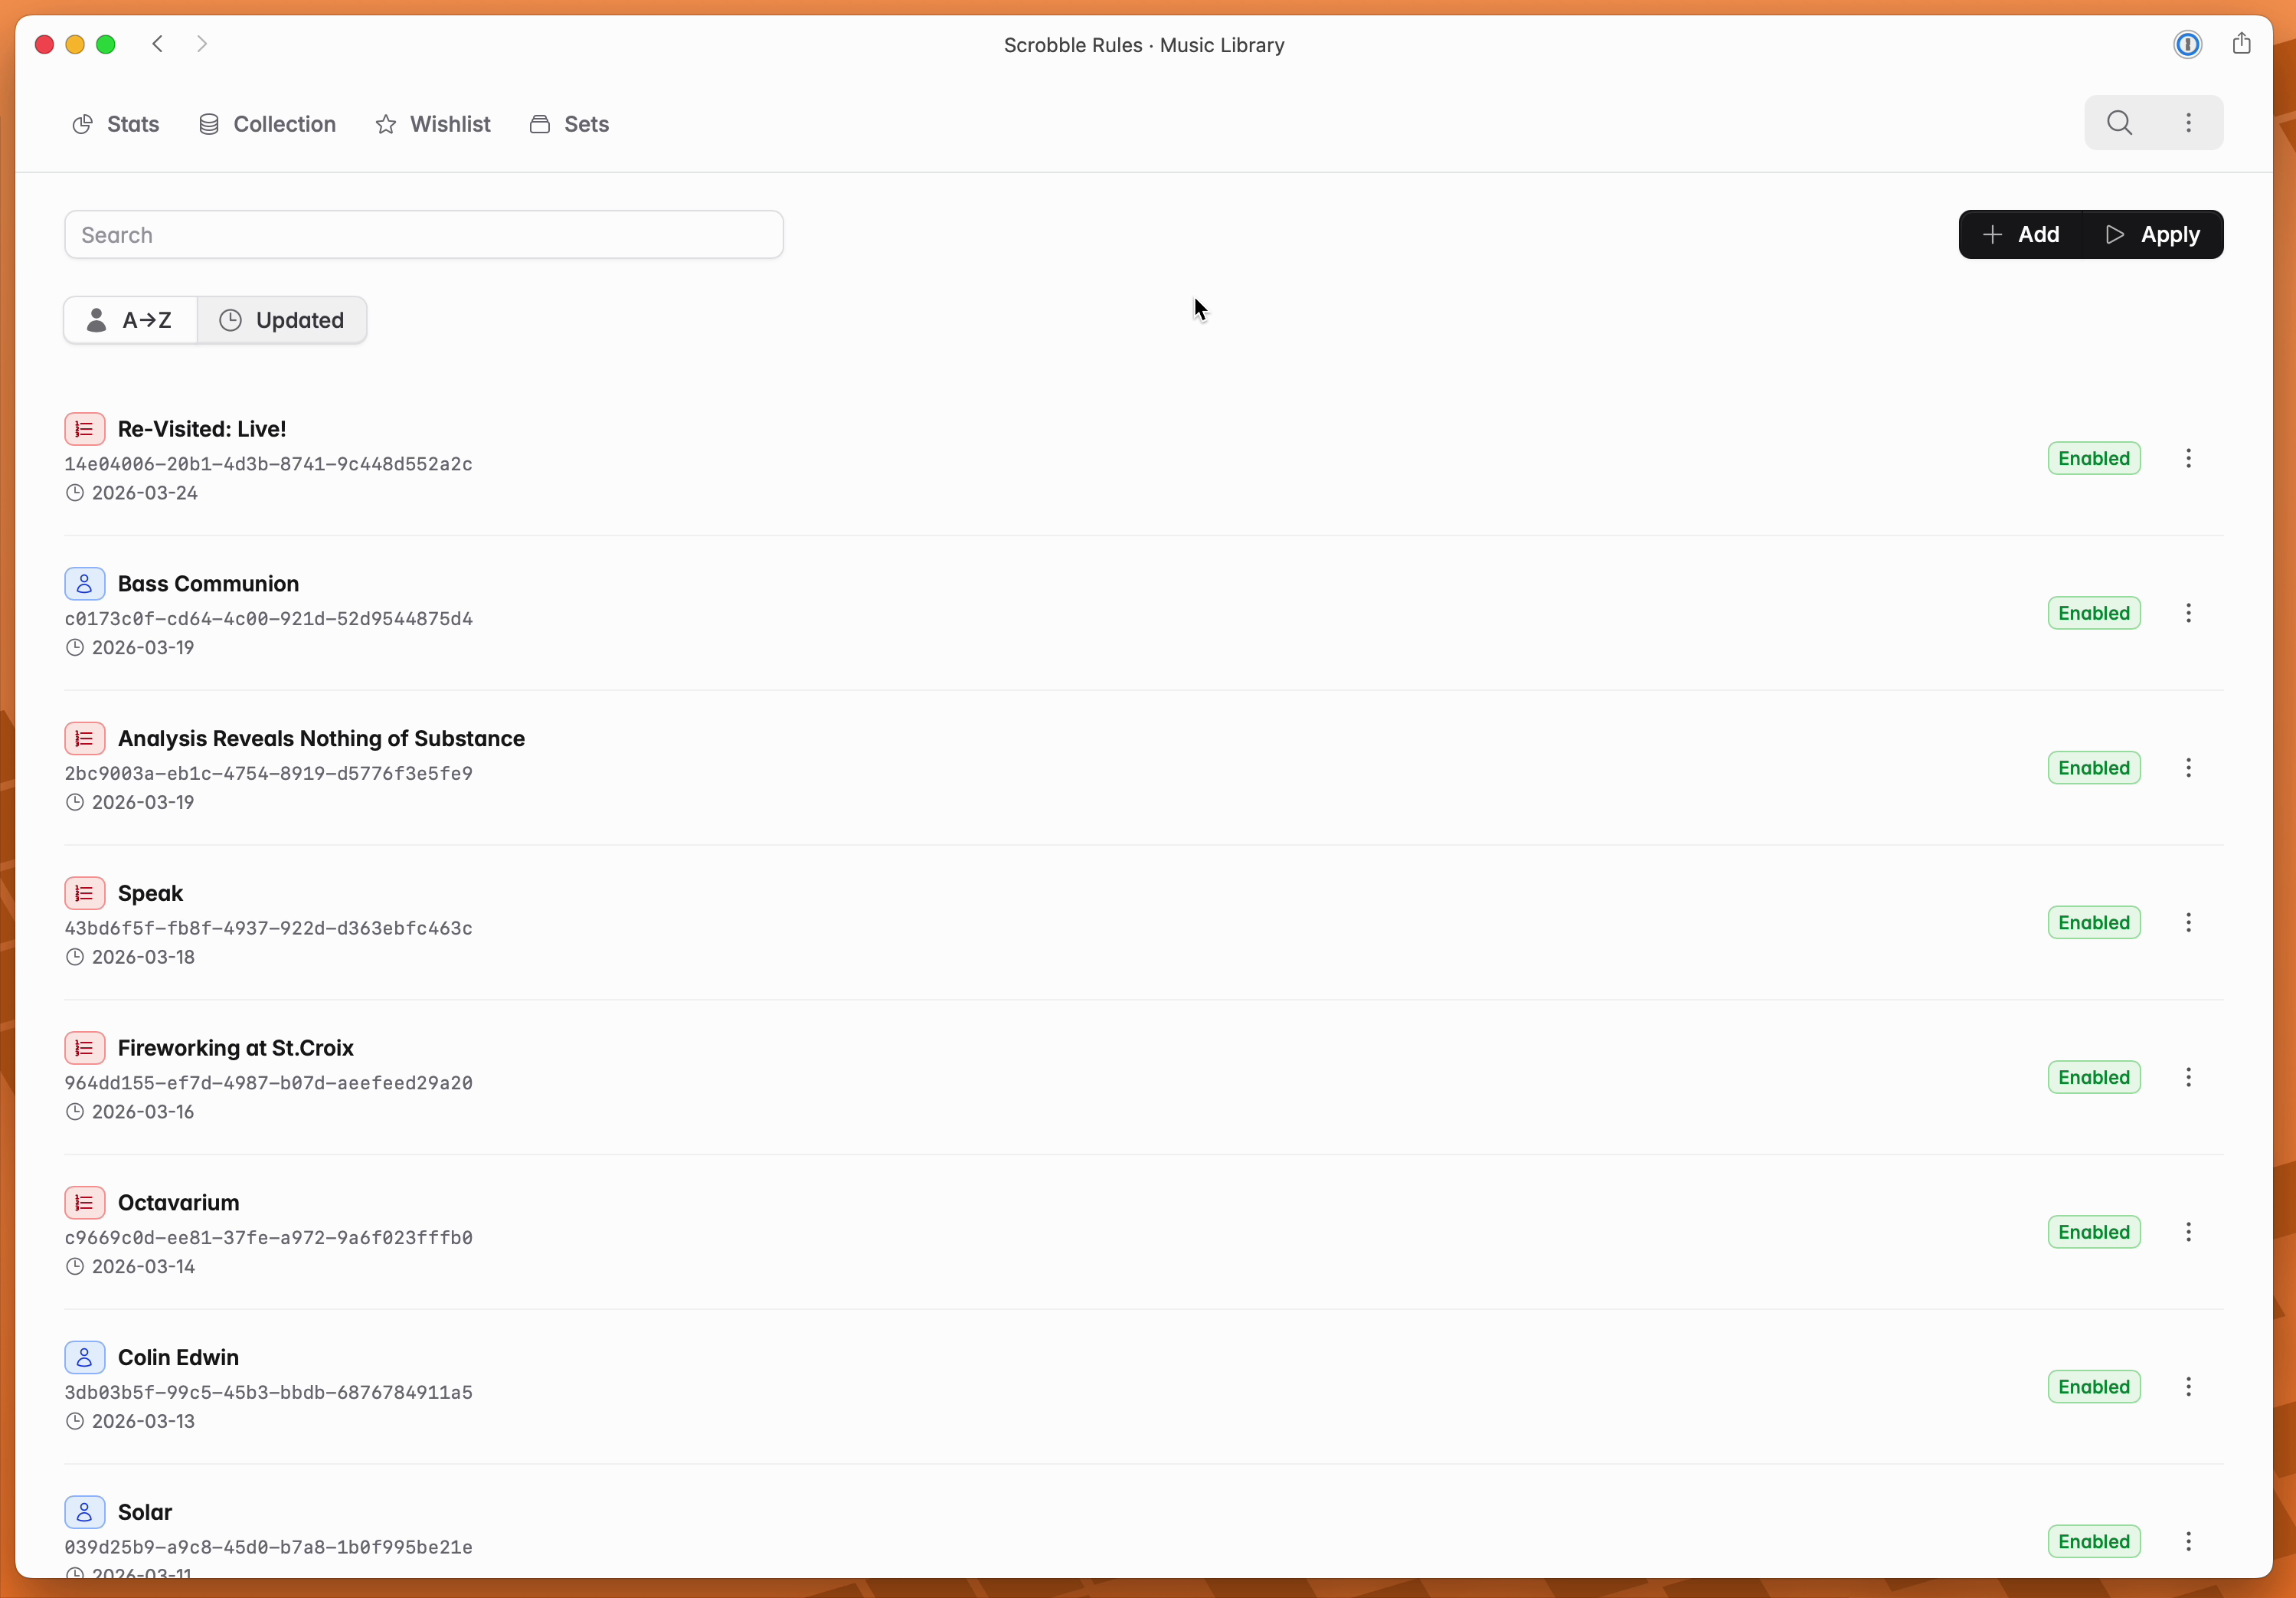
Task: Select ID 964dd155-ef7d-4987-b07d-aeefeed29a20
Action: click(269, 1083)
